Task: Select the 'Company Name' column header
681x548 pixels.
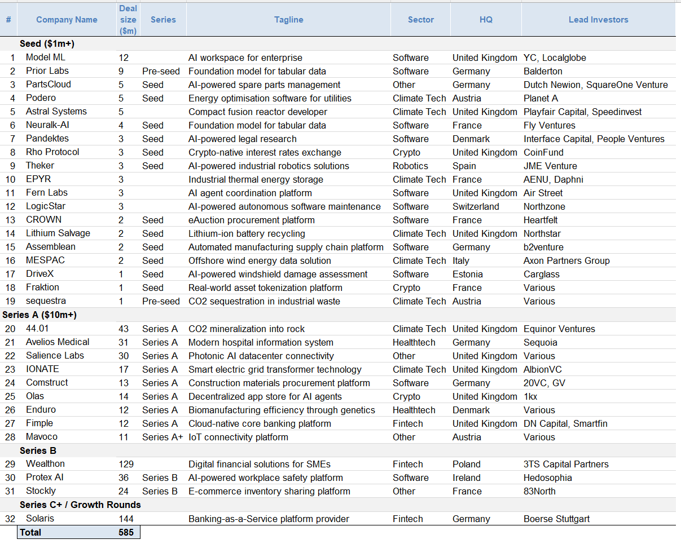Action: pos(67,20)
